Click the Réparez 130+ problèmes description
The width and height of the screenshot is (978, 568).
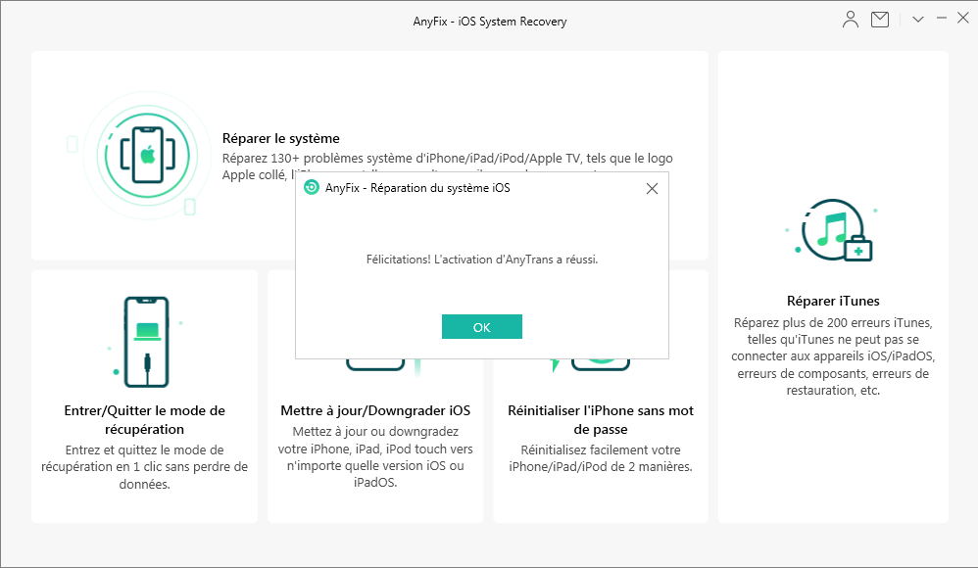[447, 166]
